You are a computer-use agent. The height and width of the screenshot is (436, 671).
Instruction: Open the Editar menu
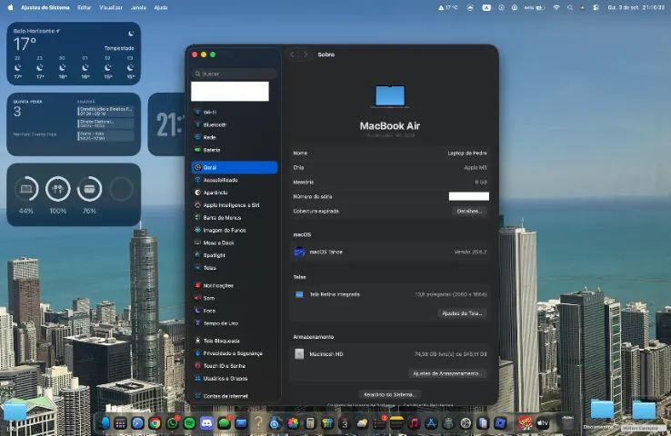pyautogui.click(x=85, y=7)
